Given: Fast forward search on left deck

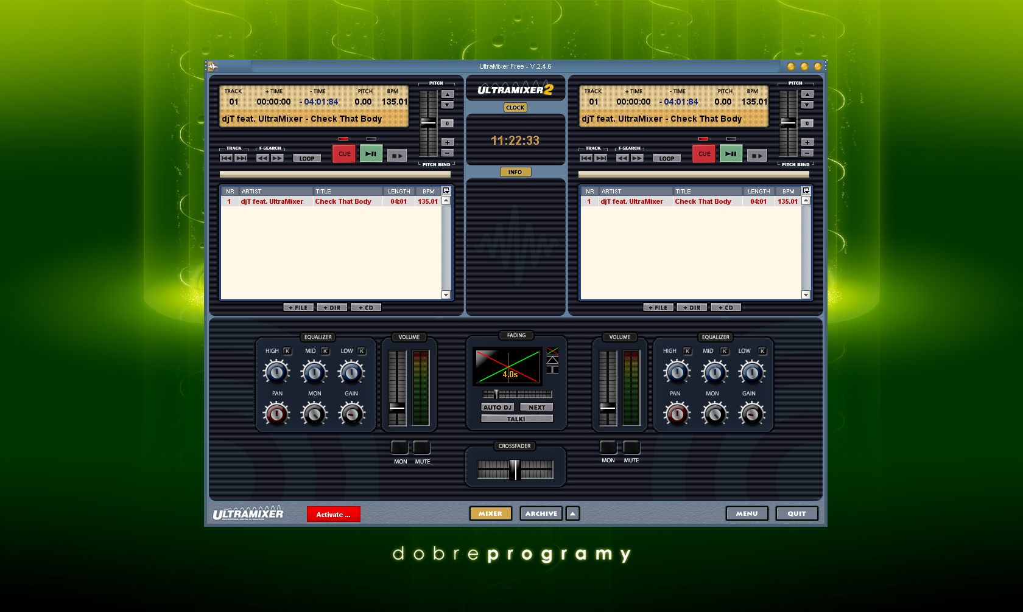Looking at the screenshot, I should pos(277,158).
